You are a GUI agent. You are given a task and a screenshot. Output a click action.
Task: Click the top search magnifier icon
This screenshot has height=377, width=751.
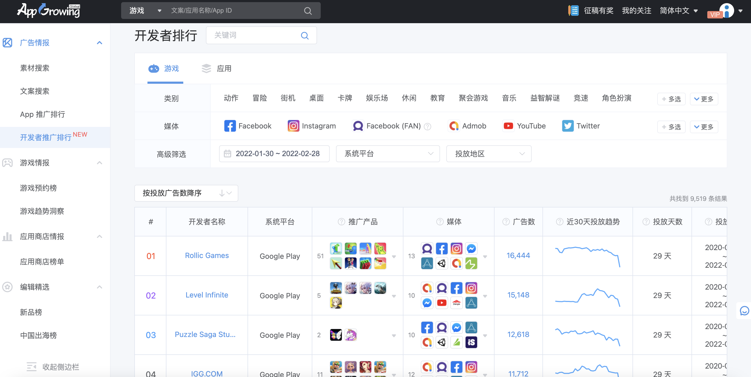pyautogui.click(x=308, y=11)
